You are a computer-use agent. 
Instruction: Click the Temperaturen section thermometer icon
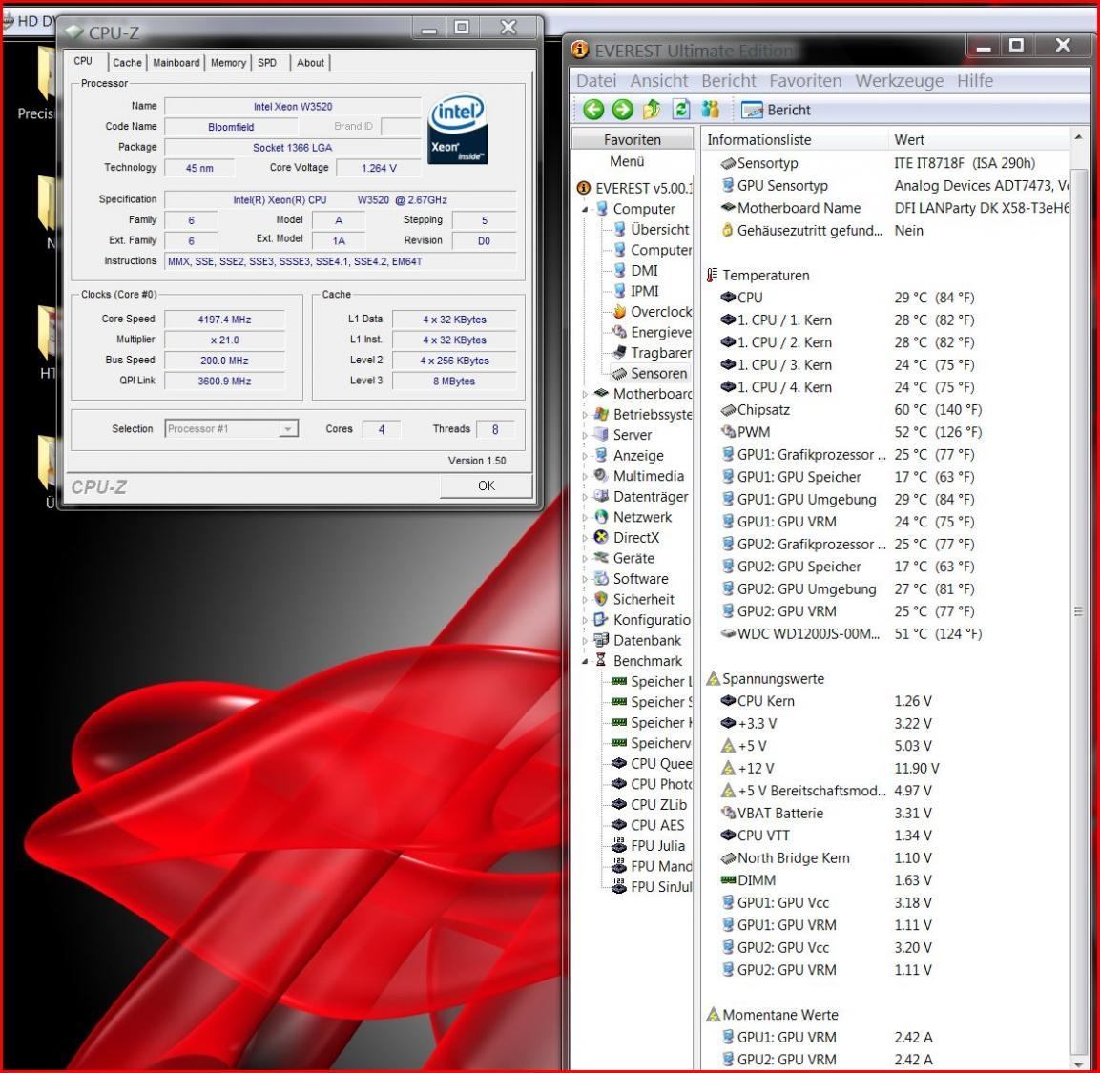(713, 275)
